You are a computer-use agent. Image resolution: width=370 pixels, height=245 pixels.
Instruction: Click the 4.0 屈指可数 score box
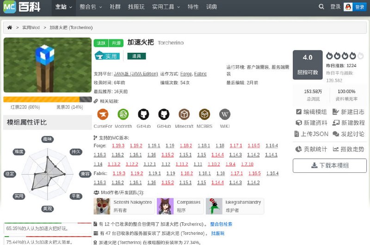pos(308,65)
